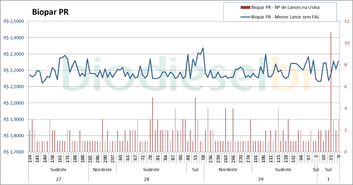353x185 pixels.
Task: Click the group 29 label on bottom axis
Action: [x=261, y=179]
